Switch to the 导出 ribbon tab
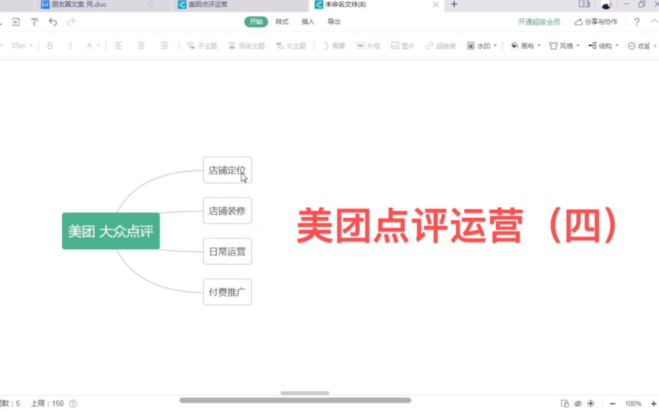The image size is (659, 412). tap(334, 22)
